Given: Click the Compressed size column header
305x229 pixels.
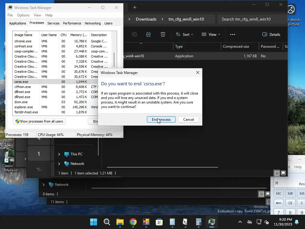Looking at the screenshot, I should coord(240,46).
